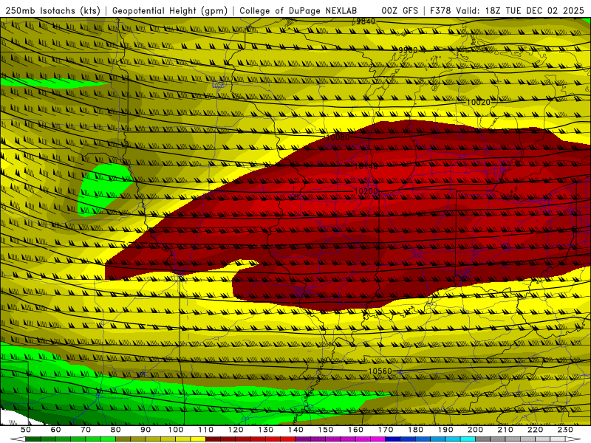Click the 90 value on the color scale
Image resolution: width=591 pixels, height=443 pixels.
pos(146,430)
